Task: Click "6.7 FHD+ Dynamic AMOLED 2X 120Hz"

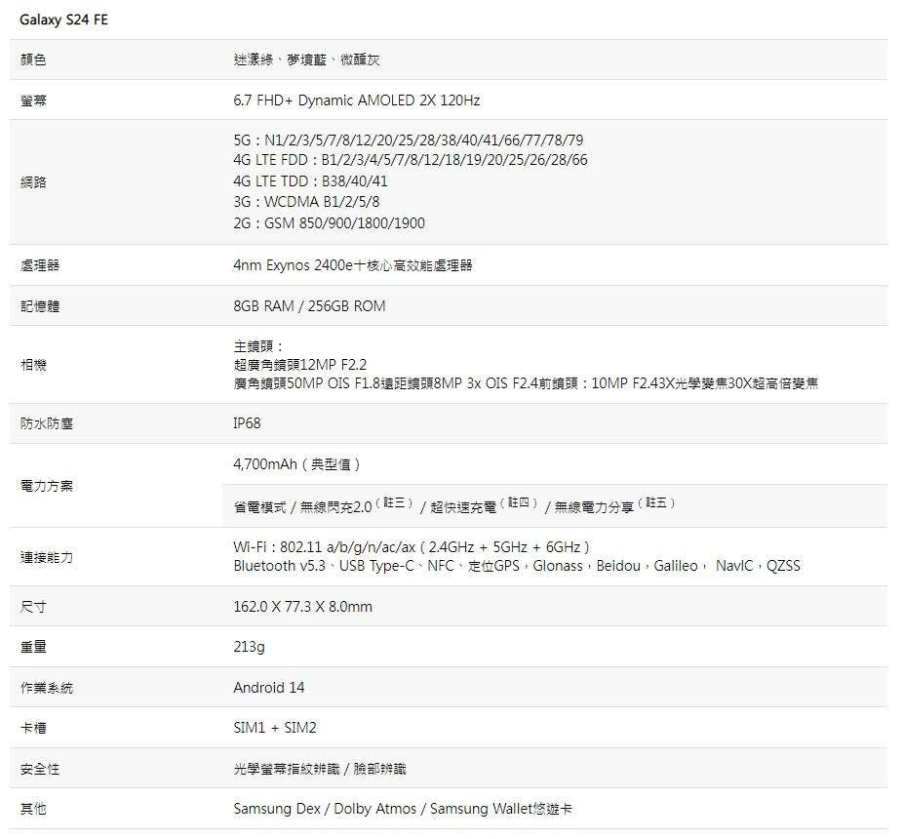Action: tap(356, 100)
